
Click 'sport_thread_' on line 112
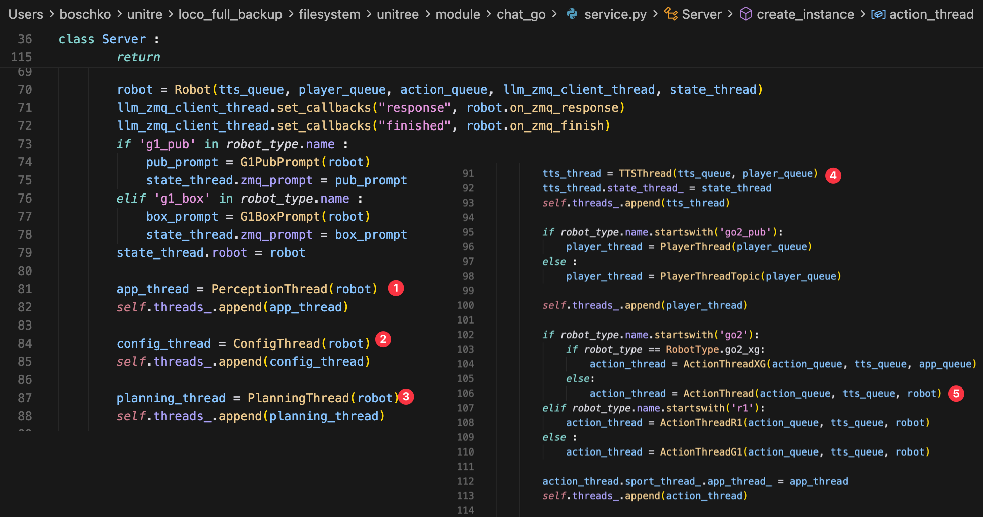[663, 481]
